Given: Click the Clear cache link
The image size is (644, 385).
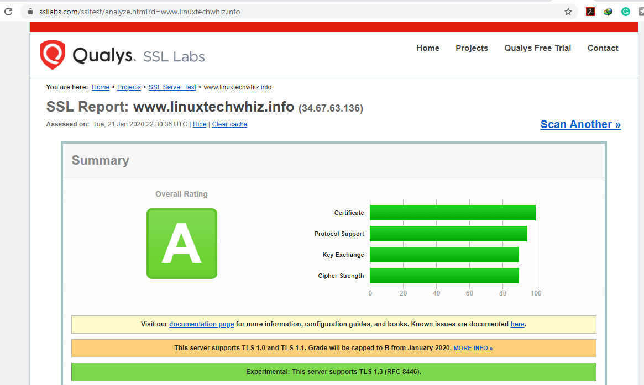Looking at the screenshot, I should pos(229,124).
